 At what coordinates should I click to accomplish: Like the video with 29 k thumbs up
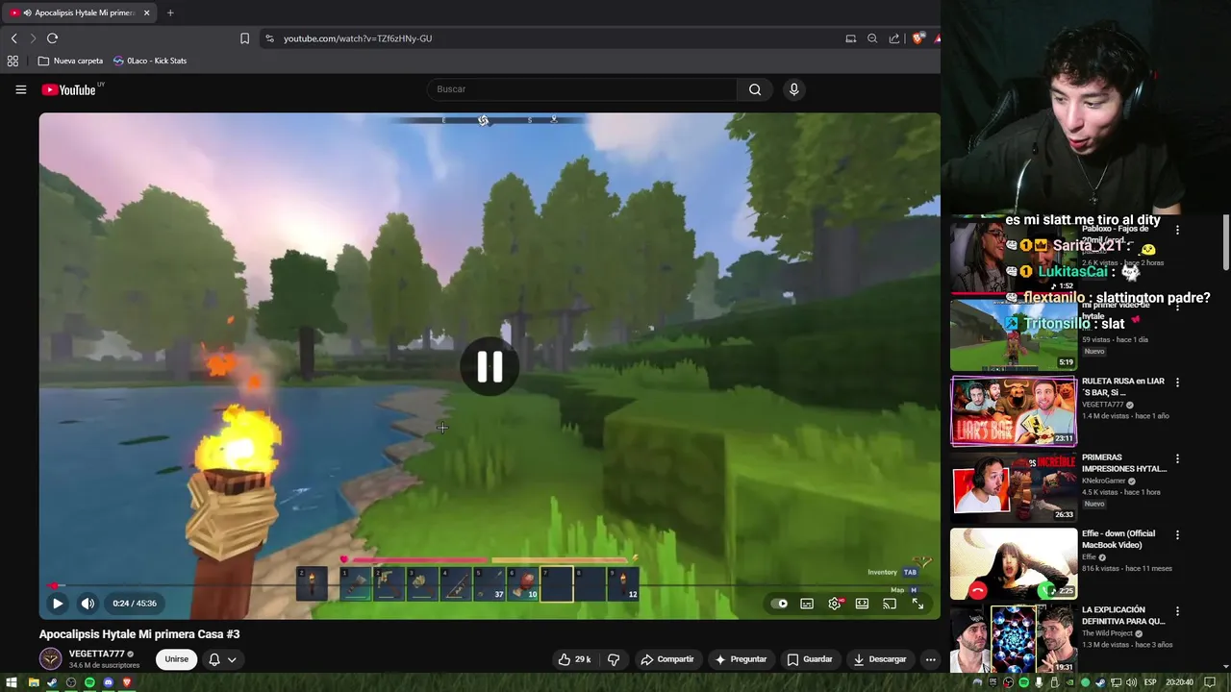coord(574,659)
